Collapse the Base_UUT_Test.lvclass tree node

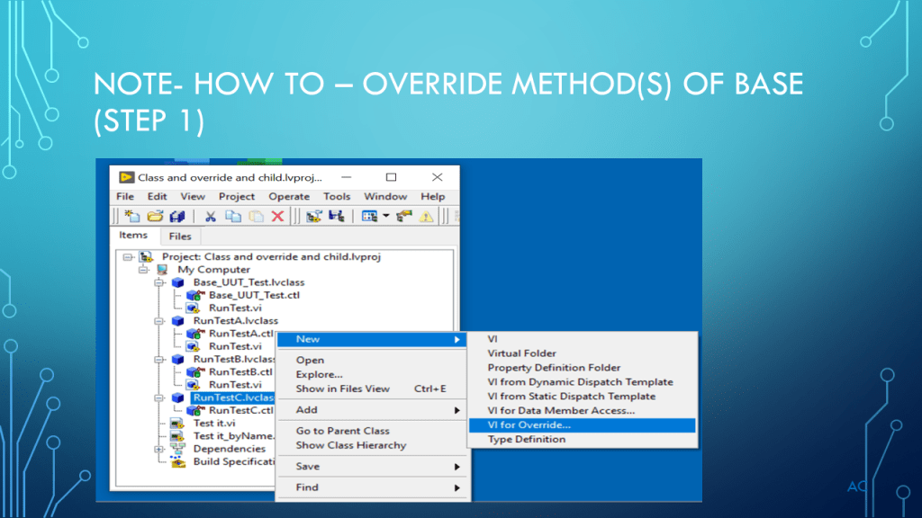[159, 282]
